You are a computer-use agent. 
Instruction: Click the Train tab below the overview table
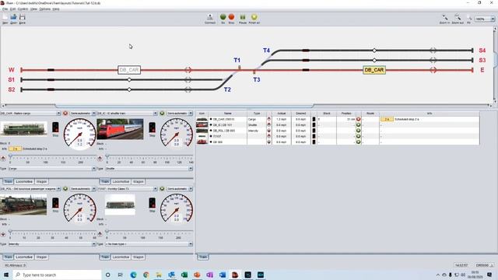click(203, 257)
